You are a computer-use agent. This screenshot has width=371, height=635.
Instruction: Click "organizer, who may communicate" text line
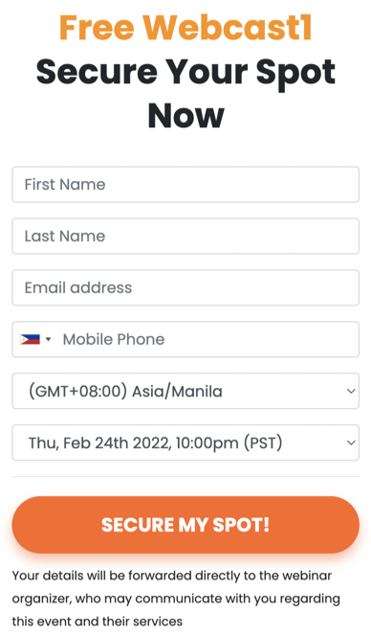click(x=176, y=599)
